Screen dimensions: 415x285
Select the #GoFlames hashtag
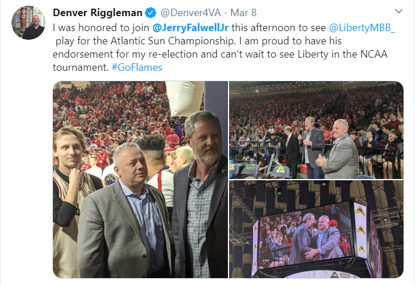[x=137, y=67]
